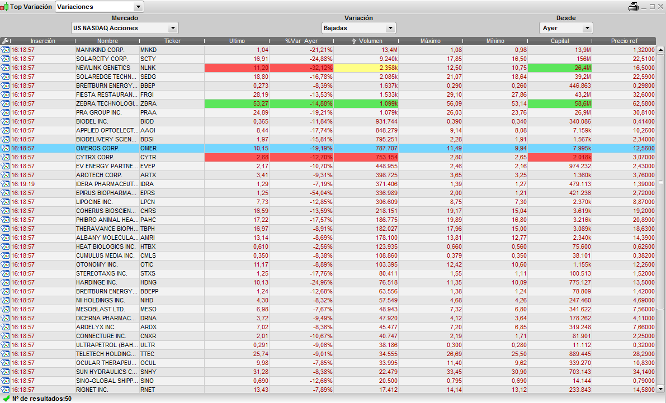Open chart icon for OMEROS CORP. row
Screen dimensions: 666x403
tap(5, 148)
